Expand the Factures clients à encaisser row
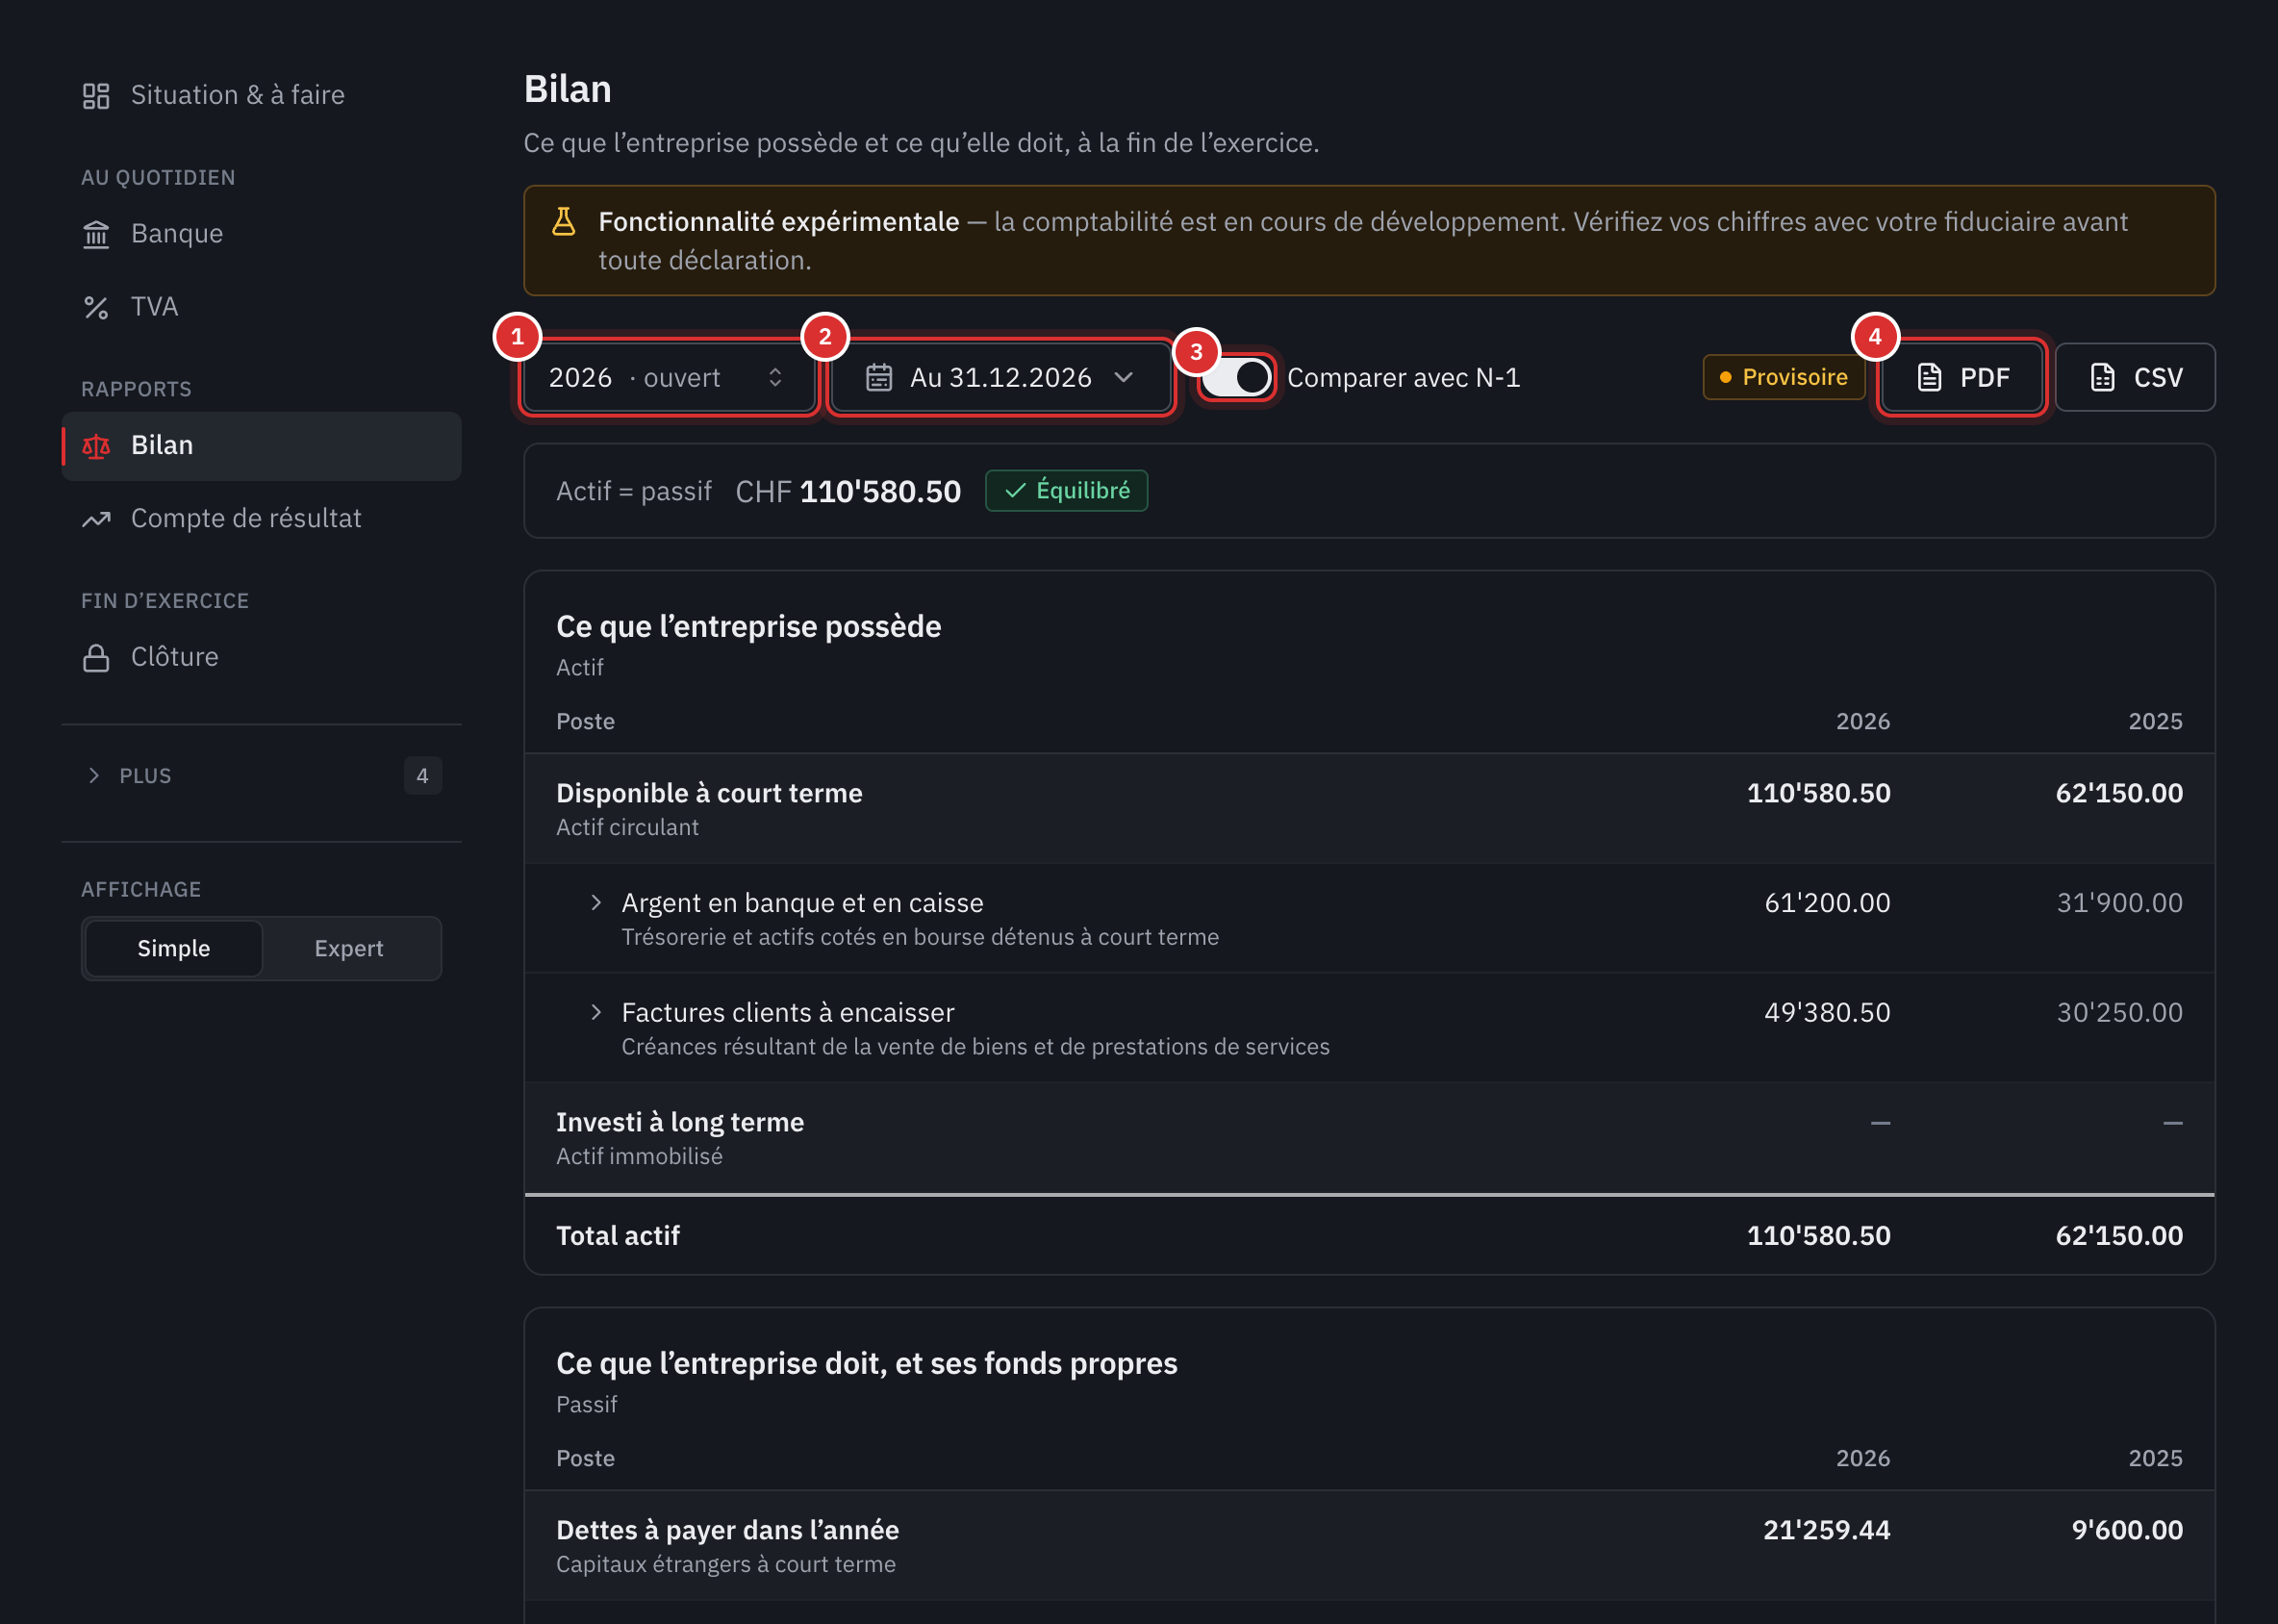This screenshot has height=1624, width=2278. (596, 1012)
